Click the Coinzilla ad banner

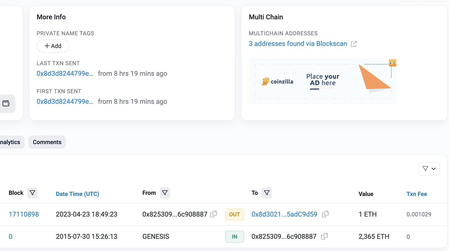pos(323,81)
